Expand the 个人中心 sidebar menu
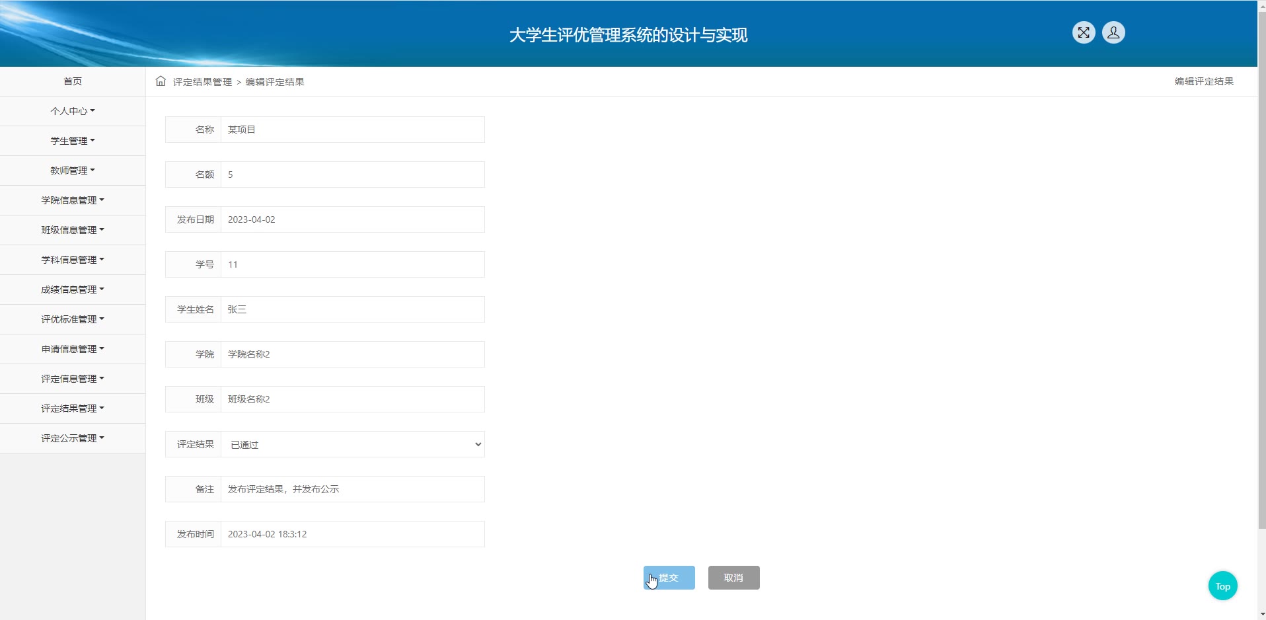 (x=73, y=111)
